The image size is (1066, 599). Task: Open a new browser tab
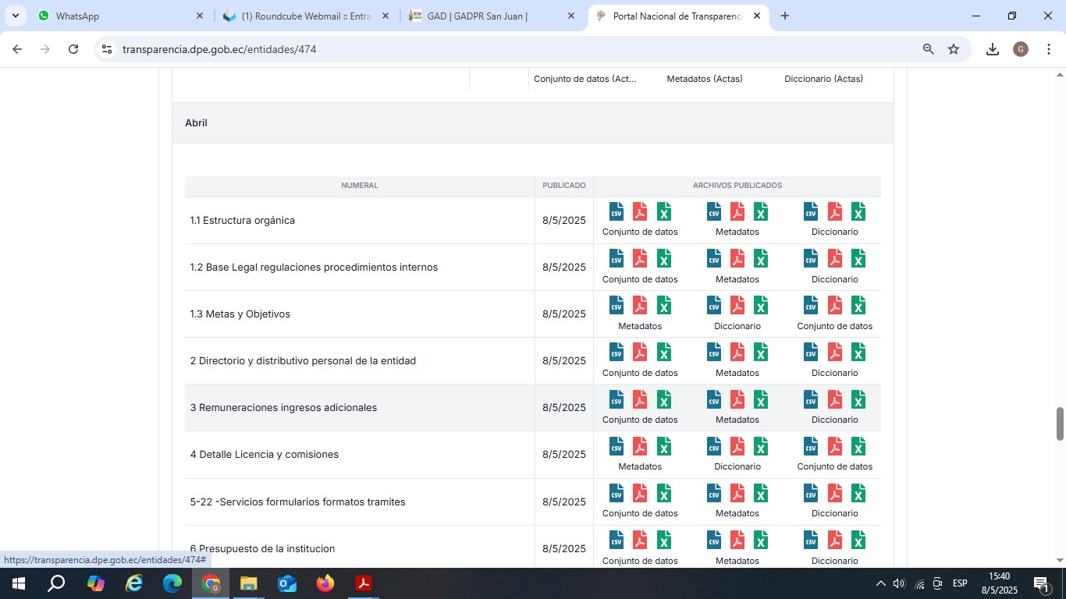pos(785,16)
